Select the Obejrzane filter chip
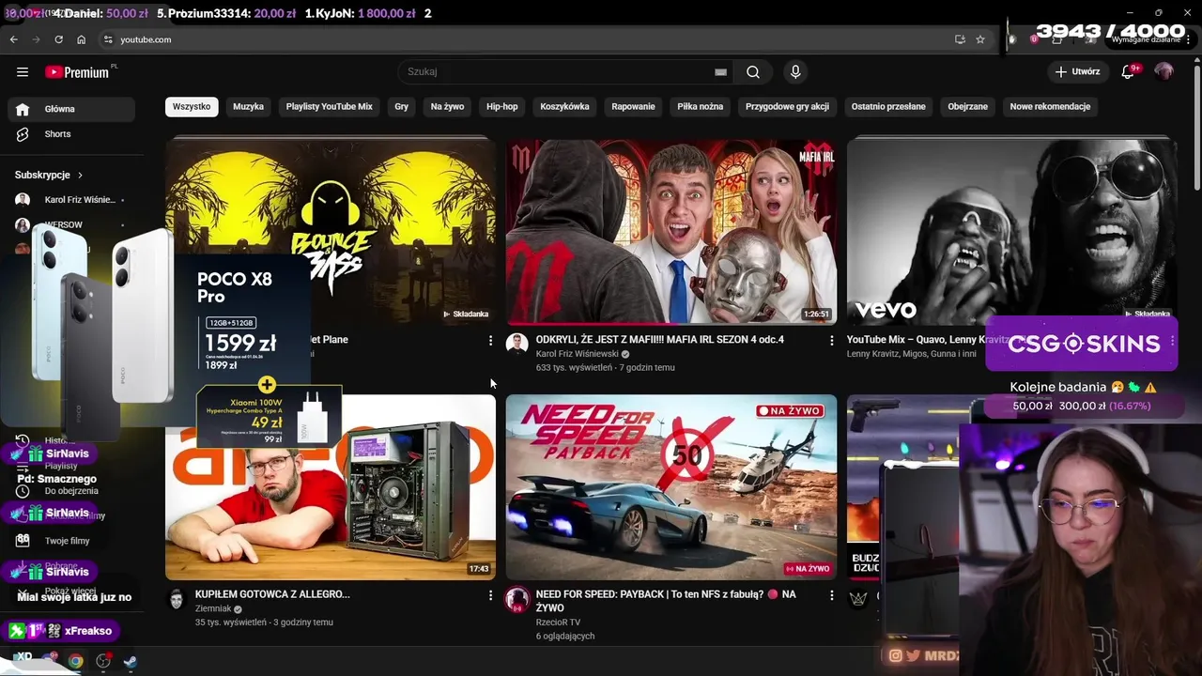1202x676 pixels. coord(967,107)
